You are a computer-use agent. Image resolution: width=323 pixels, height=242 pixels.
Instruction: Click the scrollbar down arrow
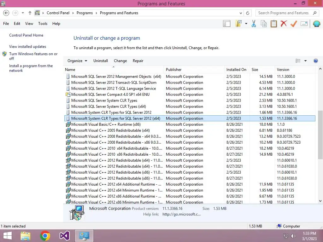tap(320, 201)
